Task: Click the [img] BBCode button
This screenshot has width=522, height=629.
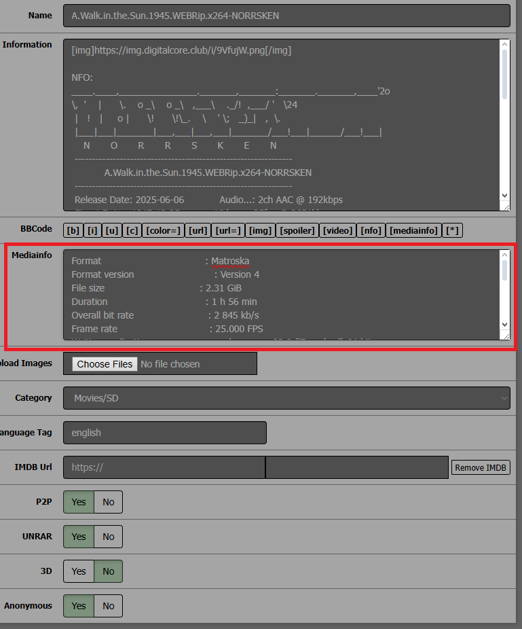Action: tap(261, 230)
